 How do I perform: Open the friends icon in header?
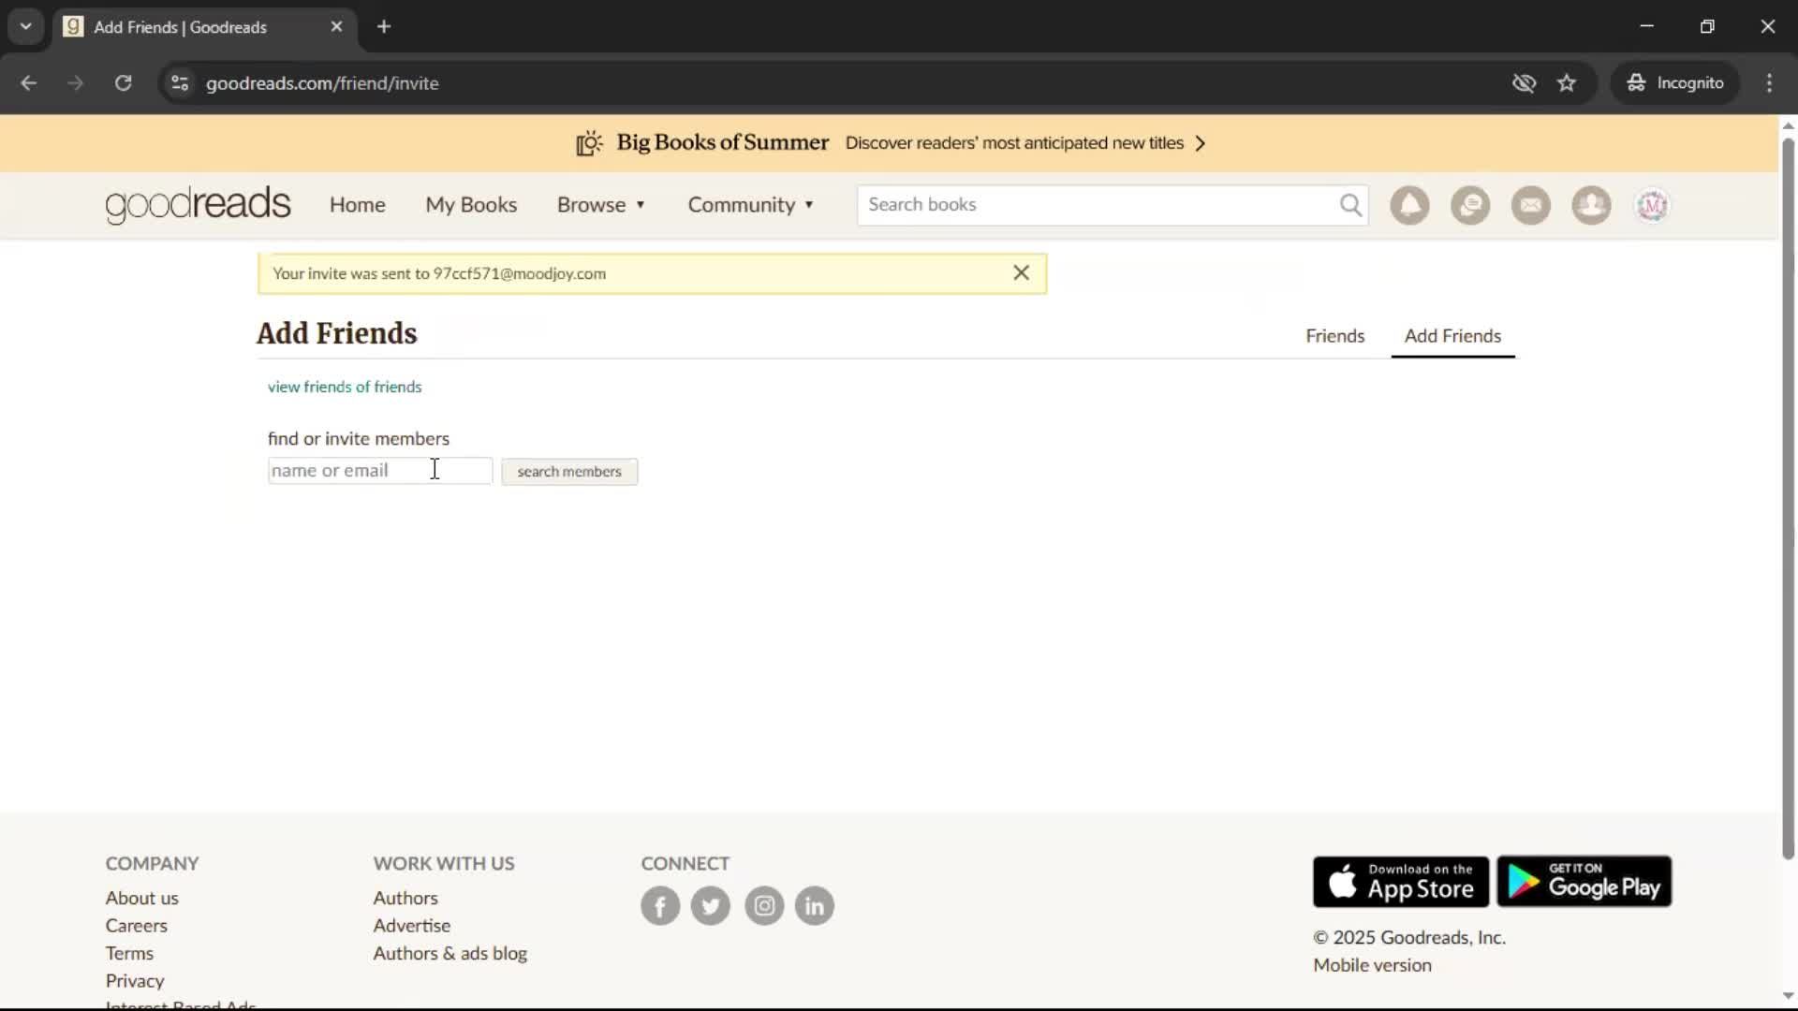1591,205
